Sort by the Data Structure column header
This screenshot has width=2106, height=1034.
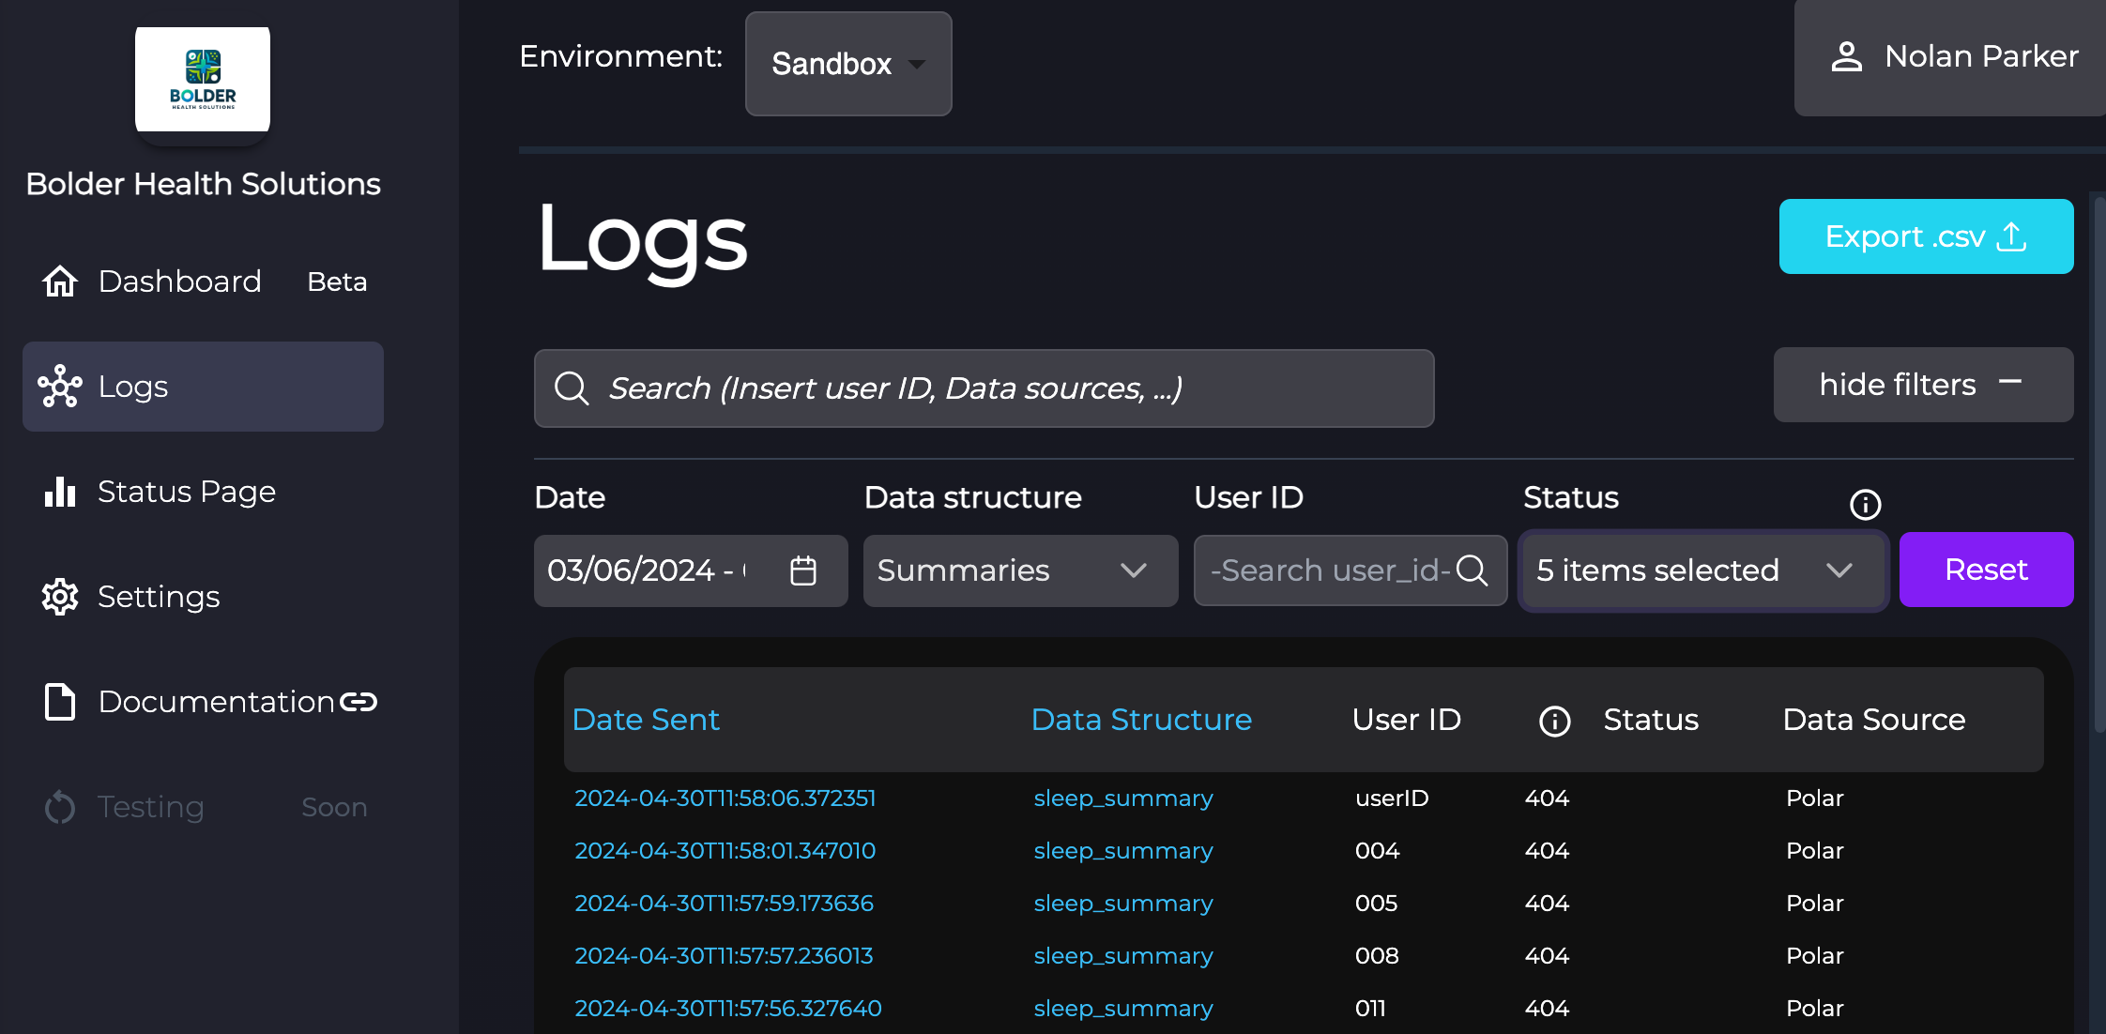1141,720
